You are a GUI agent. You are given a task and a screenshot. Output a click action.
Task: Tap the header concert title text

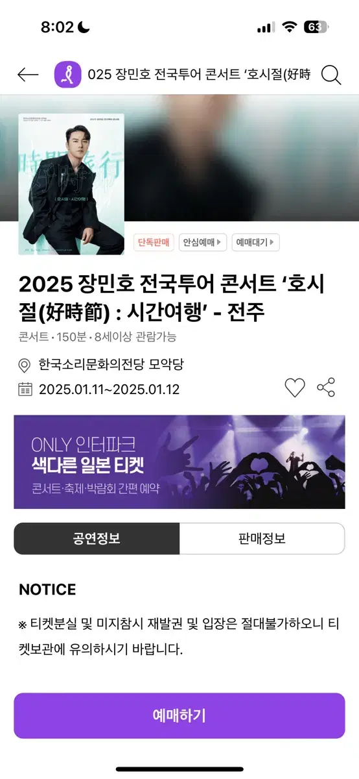coord(199,75)
